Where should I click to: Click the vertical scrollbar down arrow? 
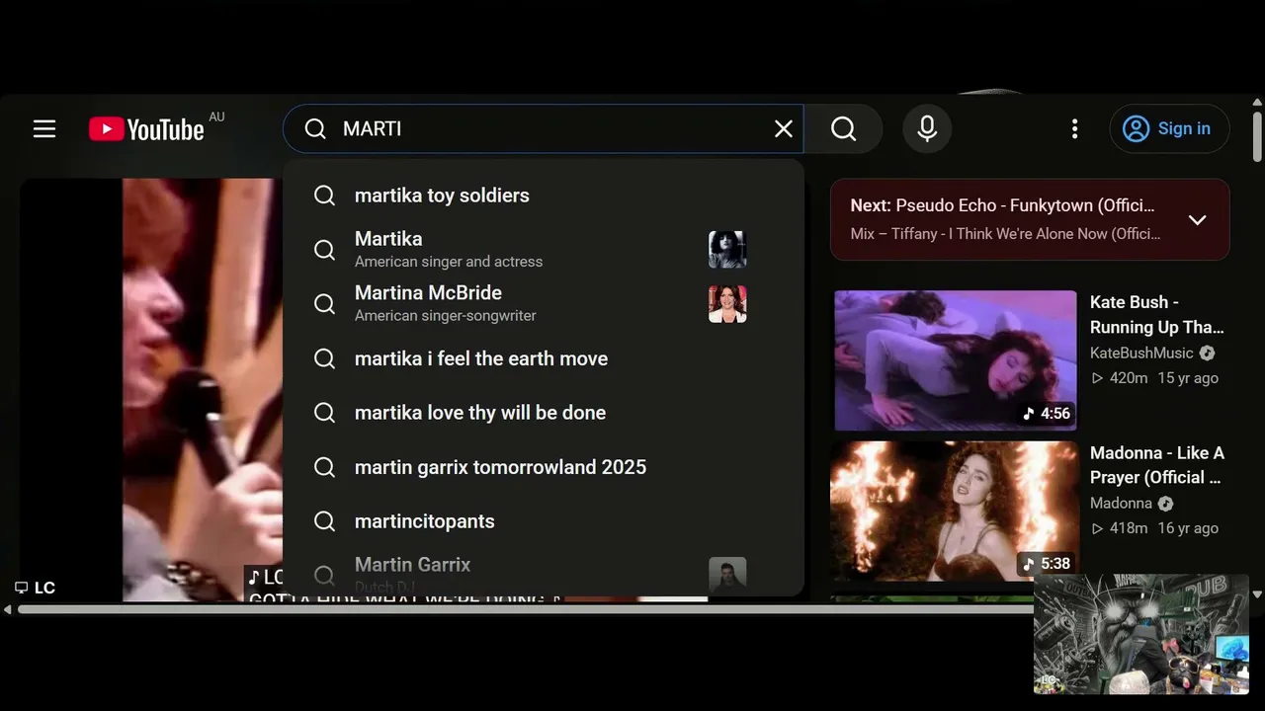pyautogui.click(x=1257, y=594)
